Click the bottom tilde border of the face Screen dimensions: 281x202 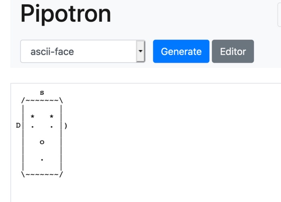pos(42,174)
